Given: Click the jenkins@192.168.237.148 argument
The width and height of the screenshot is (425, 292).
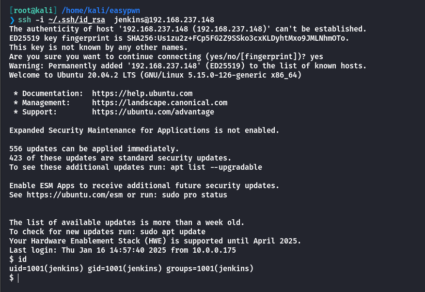Looking at the screenshot, I should [164, 20].
